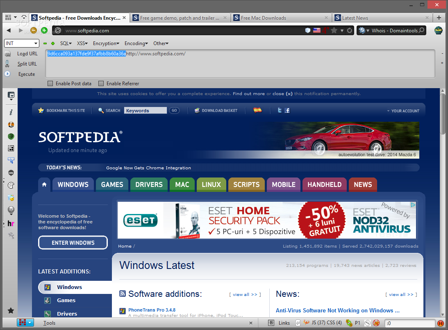
Task: Switch to Latest News tab
Action: coord(382,18)
